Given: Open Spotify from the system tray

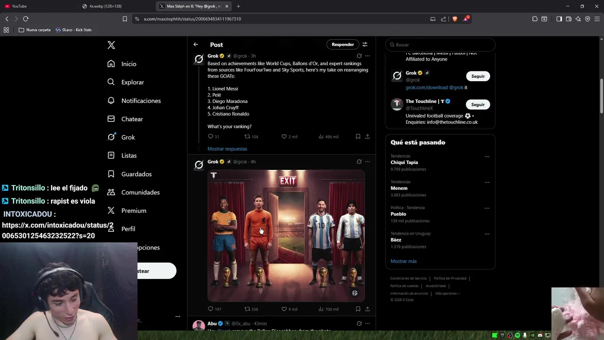Looking at the screenshot, I should click(517, 335).
